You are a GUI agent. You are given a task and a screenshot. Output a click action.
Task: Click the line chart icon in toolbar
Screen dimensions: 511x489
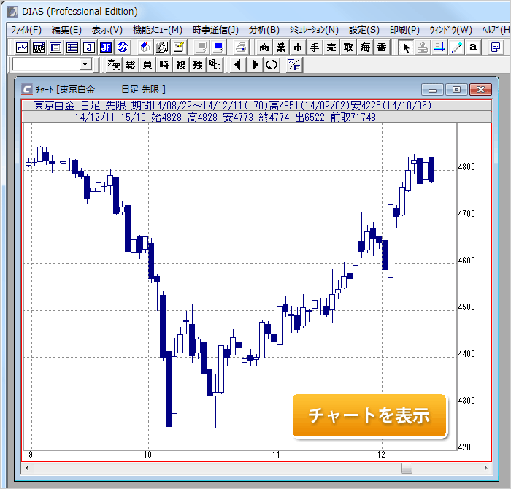point(22,47)
